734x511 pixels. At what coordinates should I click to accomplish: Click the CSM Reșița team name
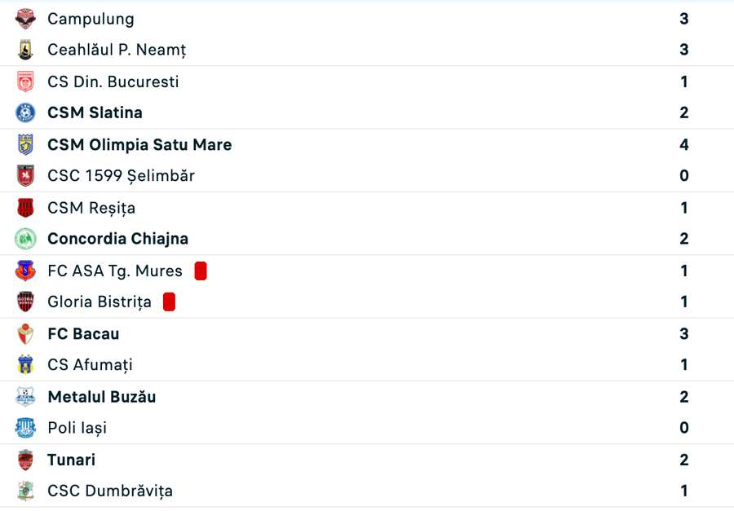point(92,207)
